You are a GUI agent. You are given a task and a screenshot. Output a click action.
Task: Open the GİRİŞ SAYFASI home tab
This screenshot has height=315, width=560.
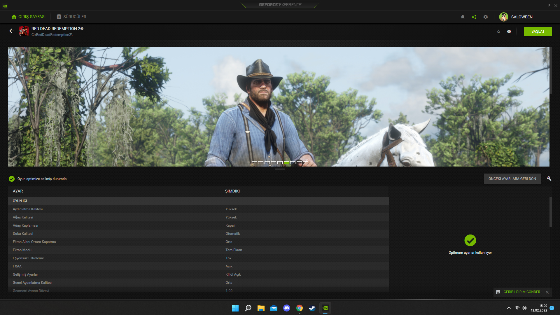pos(29,17)
